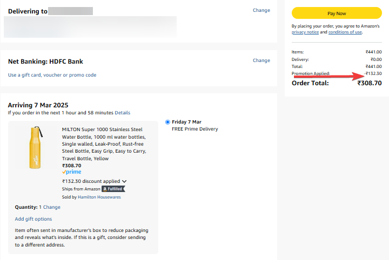This screenshot has width=389, height=260.
Task: Click the Items ₹441.00 amount
Action: (374, 52)
